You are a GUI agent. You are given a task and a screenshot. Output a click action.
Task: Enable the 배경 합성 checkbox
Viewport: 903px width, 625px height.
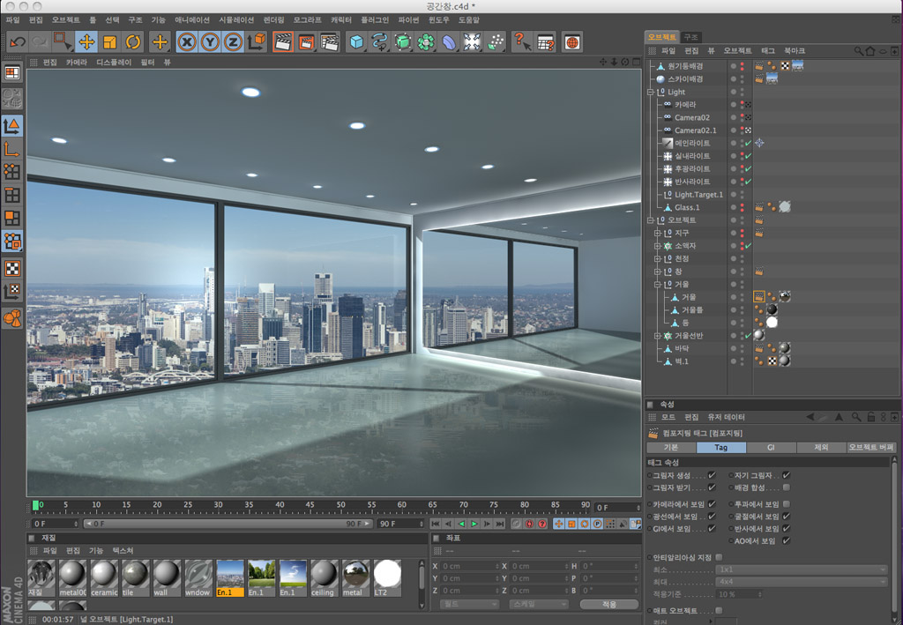[786, 487]
